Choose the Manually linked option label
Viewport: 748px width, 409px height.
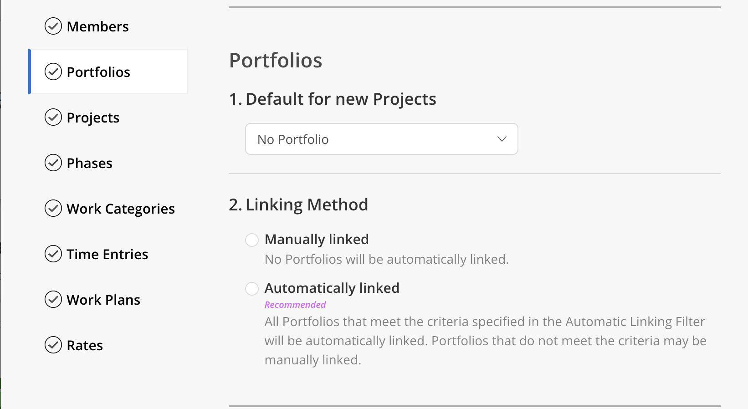point(317,239)
